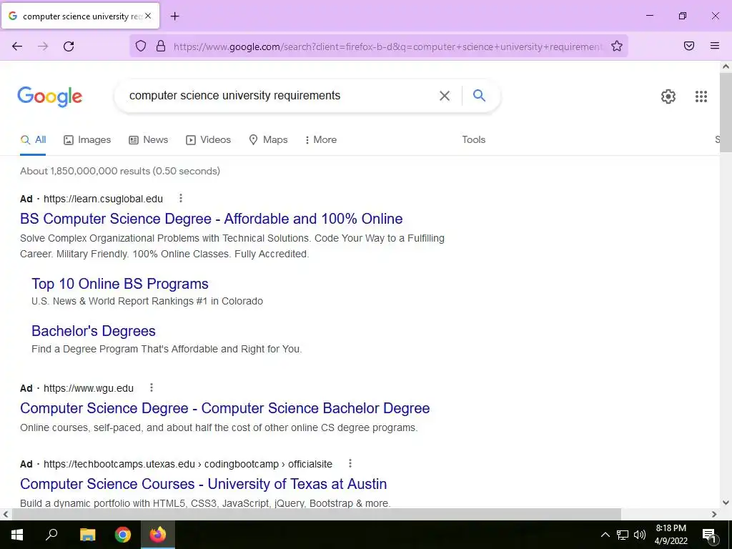Click the https://learn.csuglobal.edu ad URL
Screen dimensions: 732x549
[x=103, y=199]
